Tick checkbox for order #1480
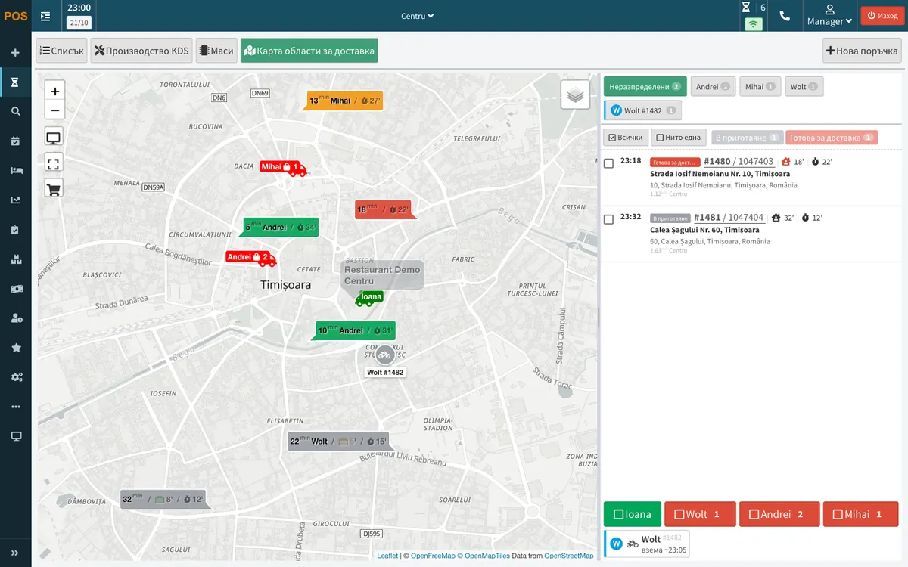Viewport: 908px width, 567px height. click(609, 163)
